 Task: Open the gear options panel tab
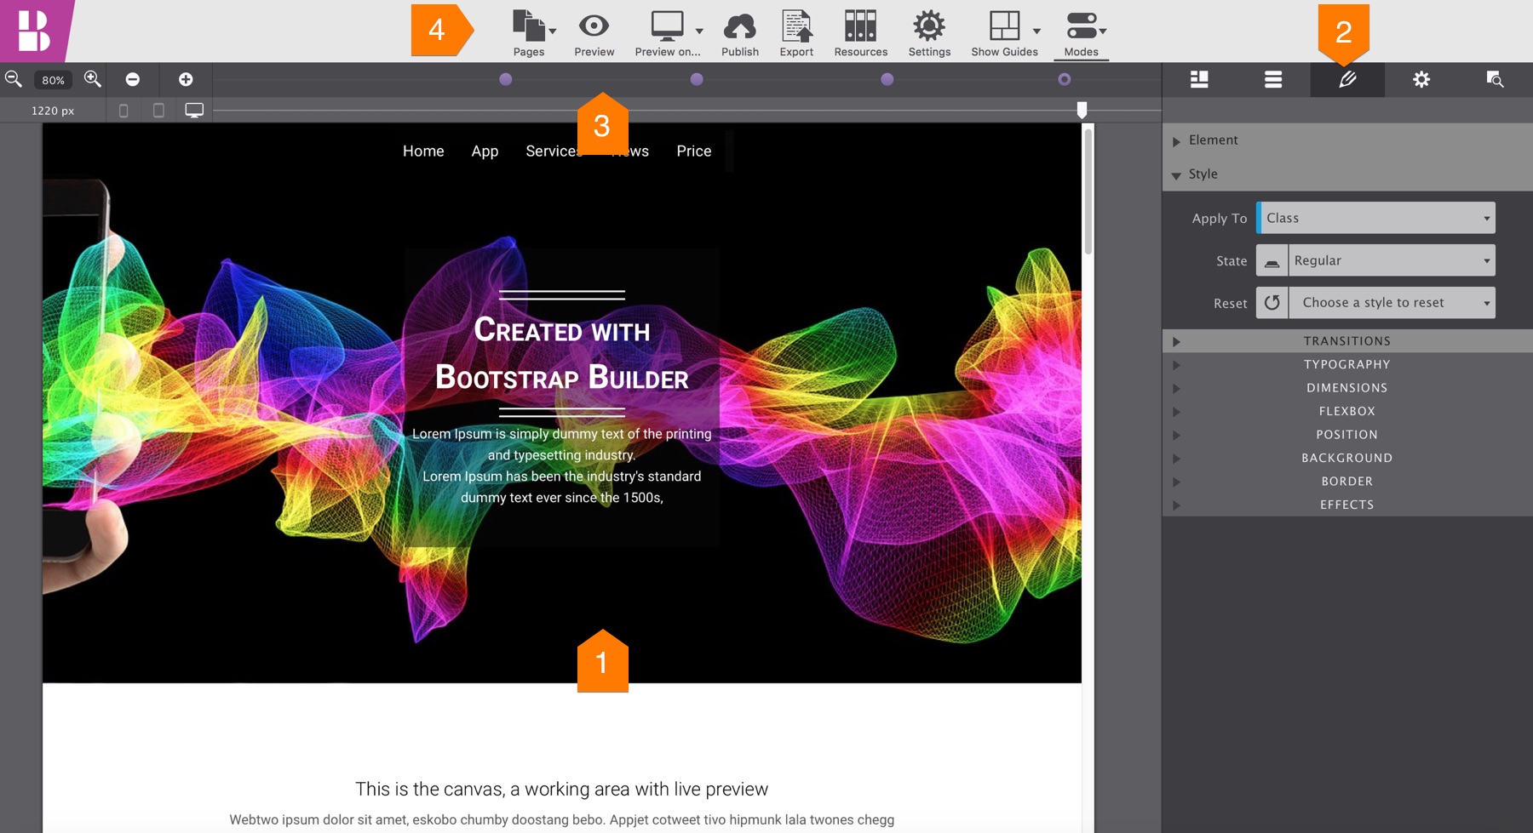click(1421, 79)
